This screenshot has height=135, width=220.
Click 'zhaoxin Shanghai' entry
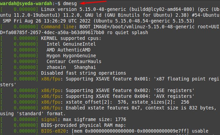[71, 67]
